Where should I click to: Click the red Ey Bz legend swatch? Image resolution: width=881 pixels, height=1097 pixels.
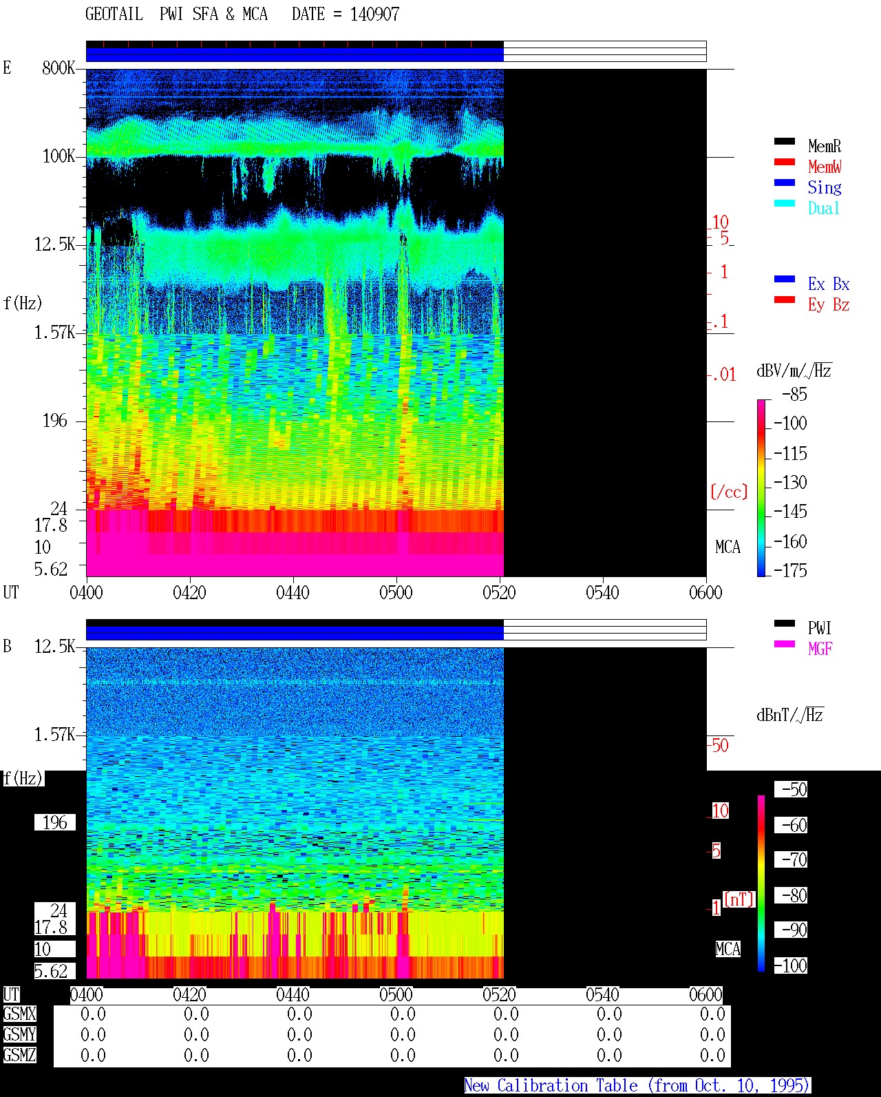[x=785, y=300]
